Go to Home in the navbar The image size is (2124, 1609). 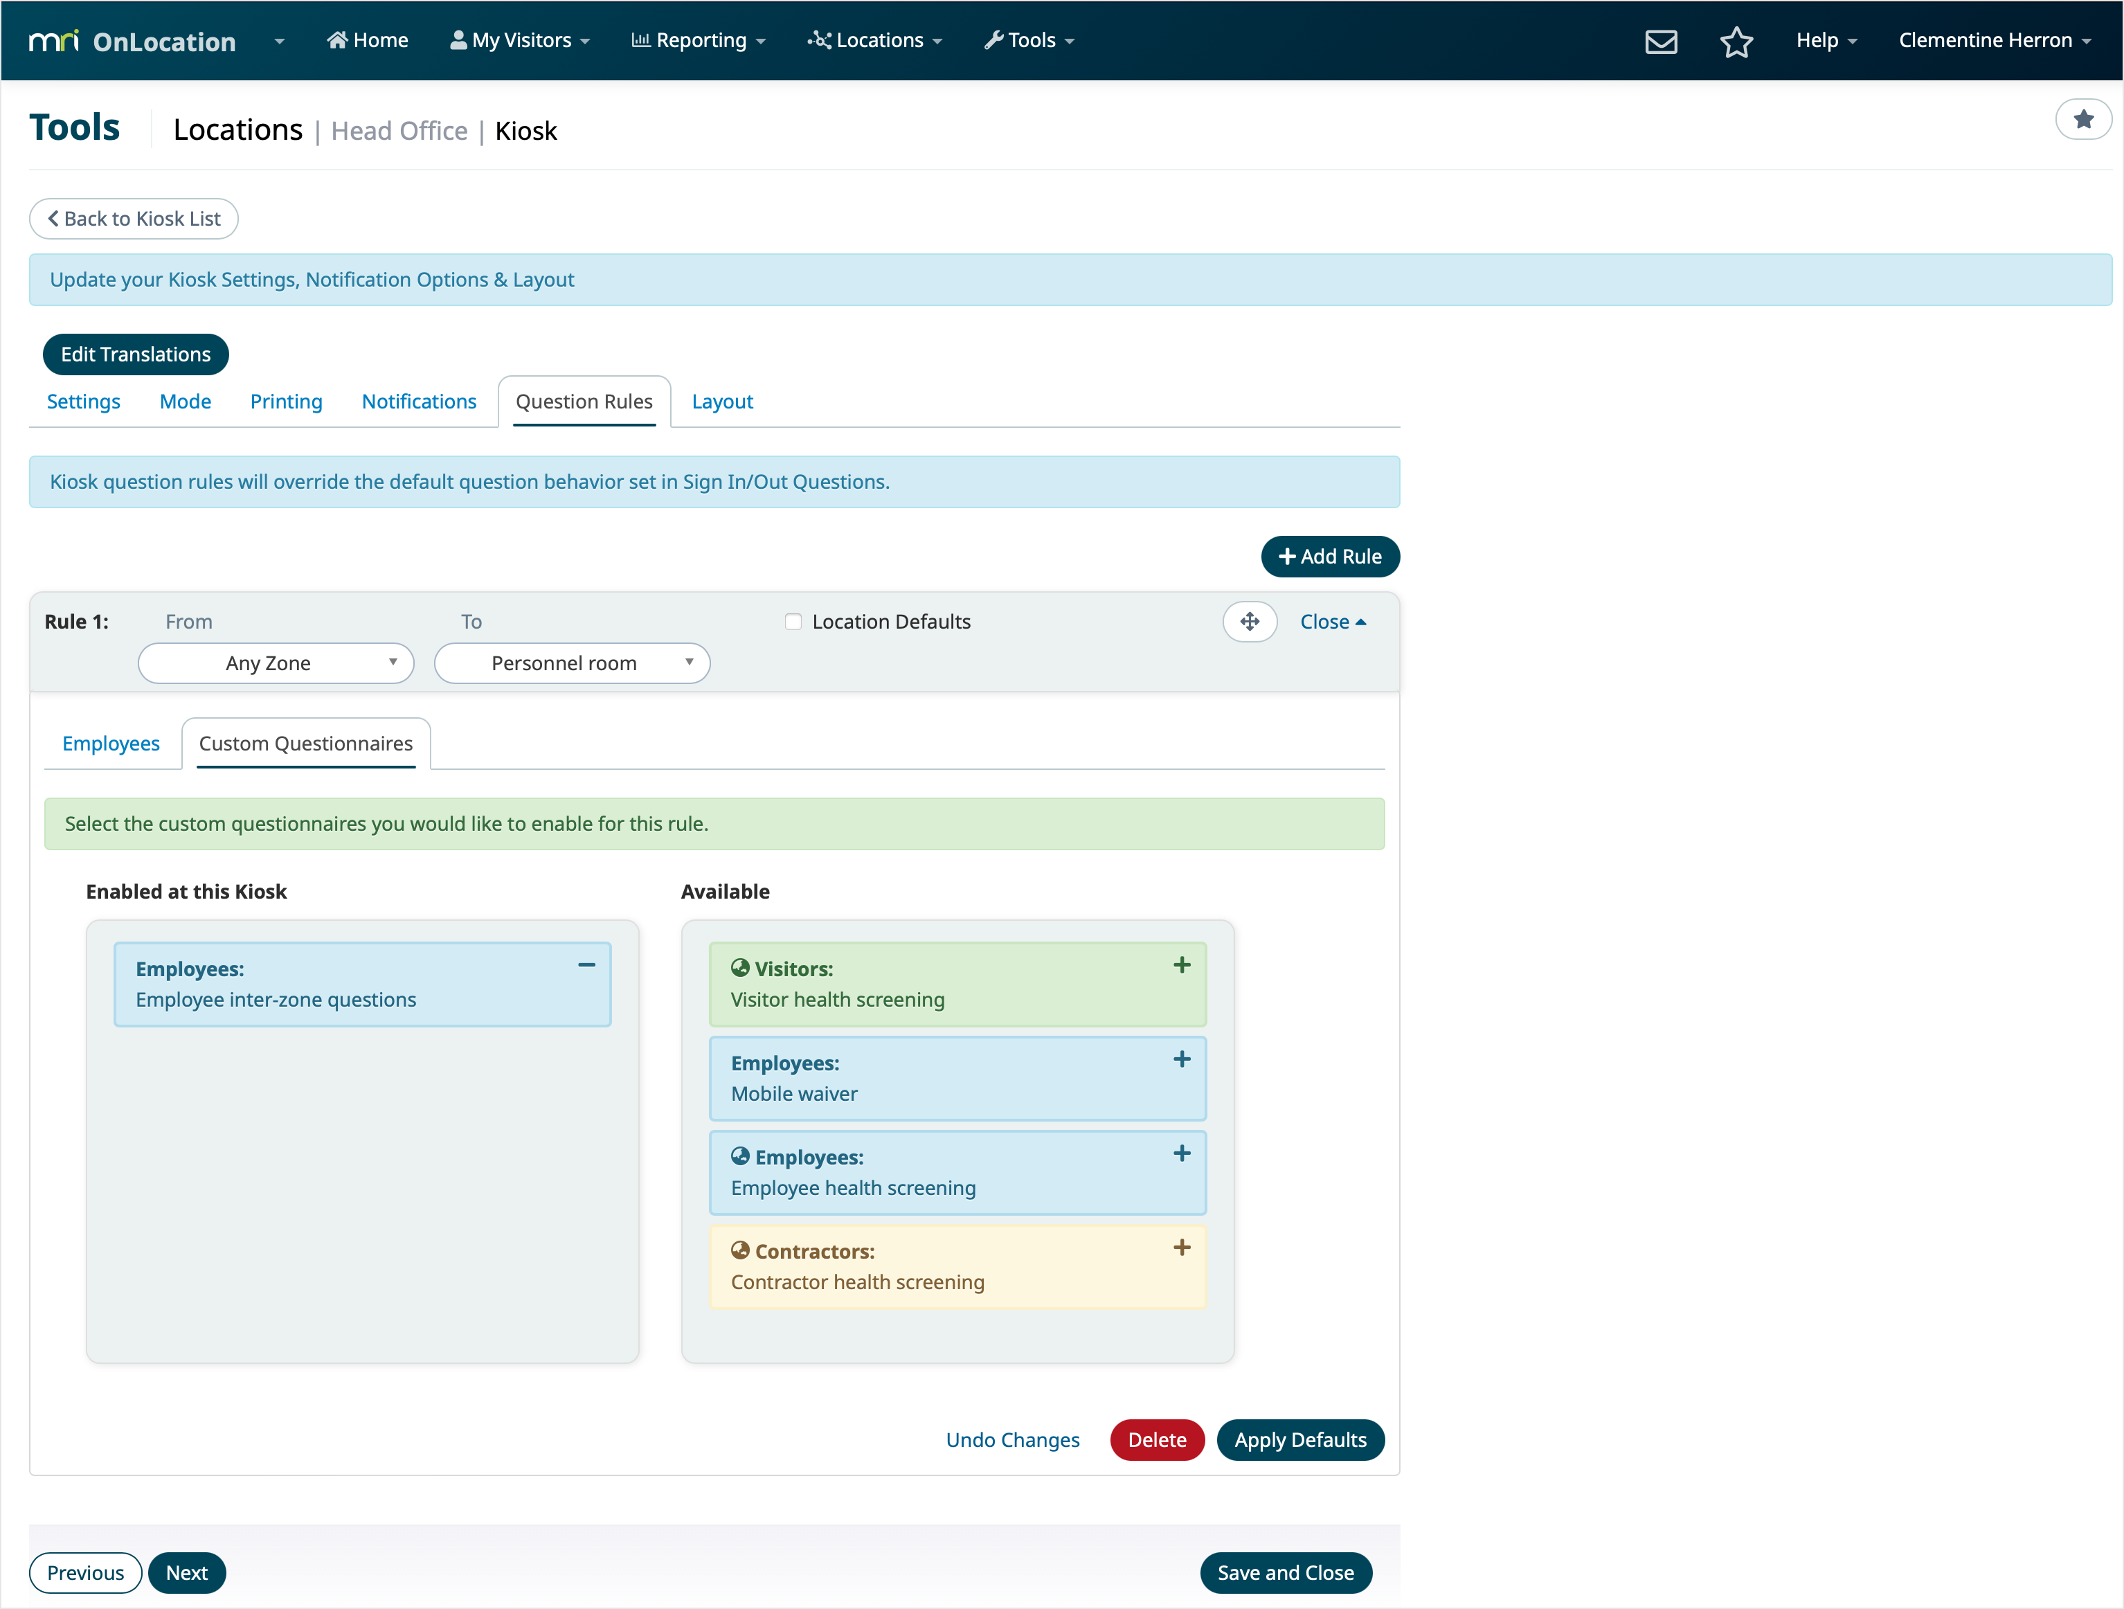click(368, 40)
